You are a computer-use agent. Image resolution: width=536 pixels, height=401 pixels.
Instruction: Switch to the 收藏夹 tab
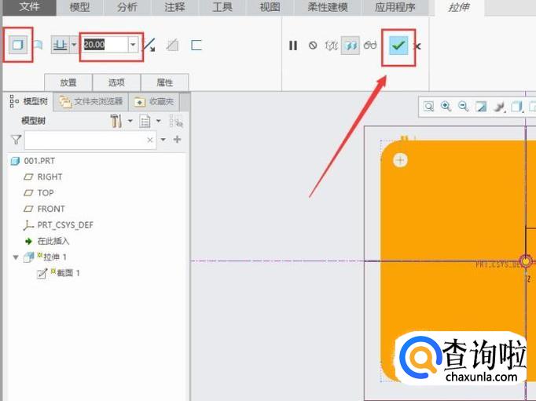pos(154,101)
